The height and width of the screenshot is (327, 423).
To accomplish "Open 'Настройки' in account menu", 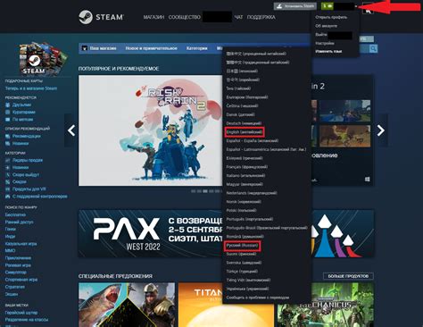I will 325,43.
